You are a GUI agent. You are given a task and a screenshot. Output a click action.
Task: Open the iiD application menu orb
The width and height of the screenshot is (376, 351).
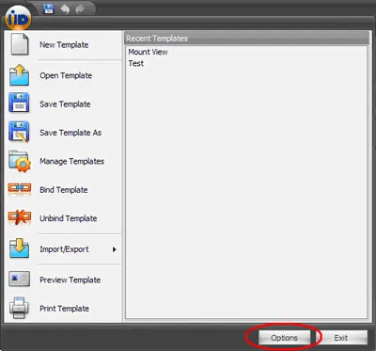coord(18,19)
